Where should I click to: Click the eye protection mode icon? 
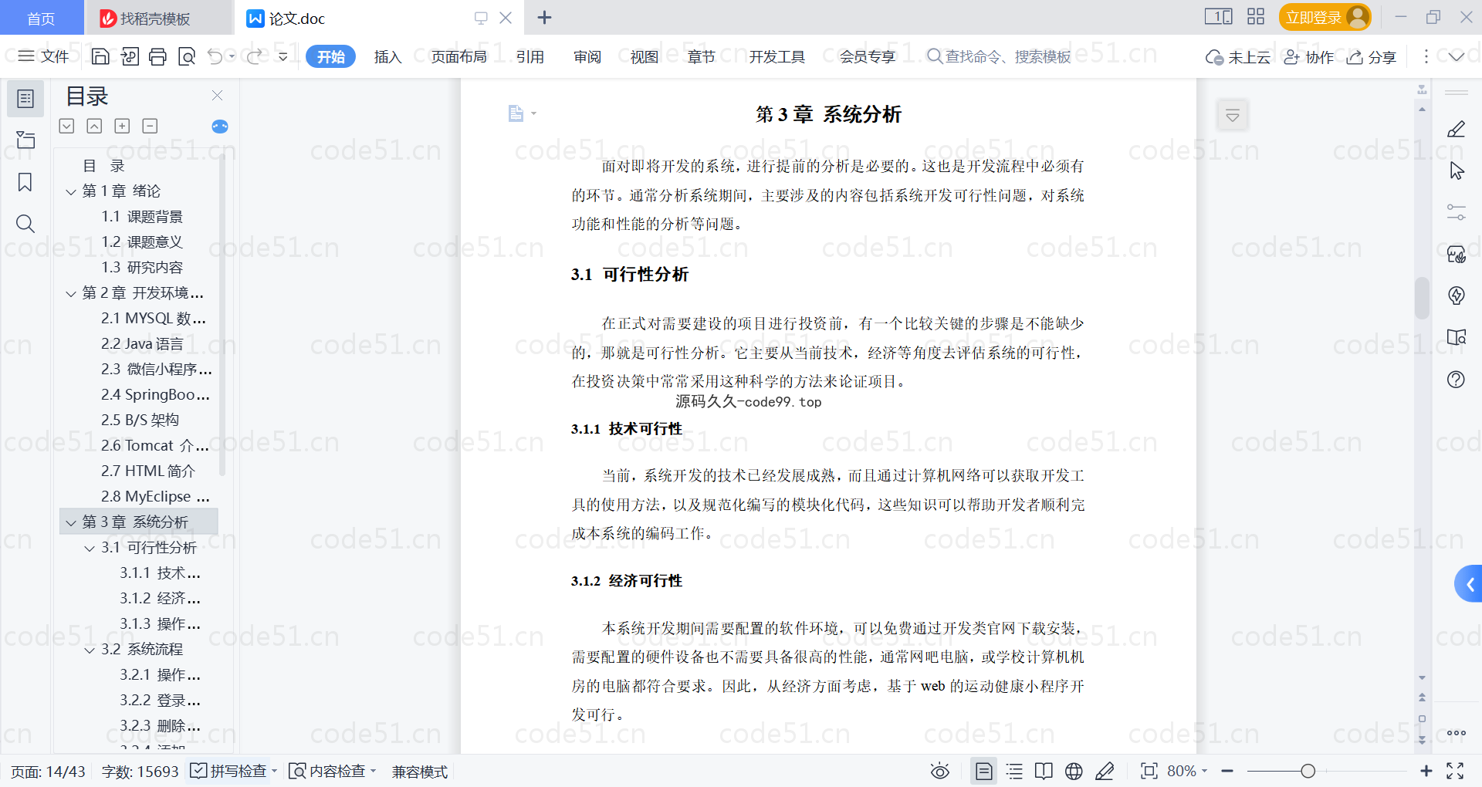point(939,771)
